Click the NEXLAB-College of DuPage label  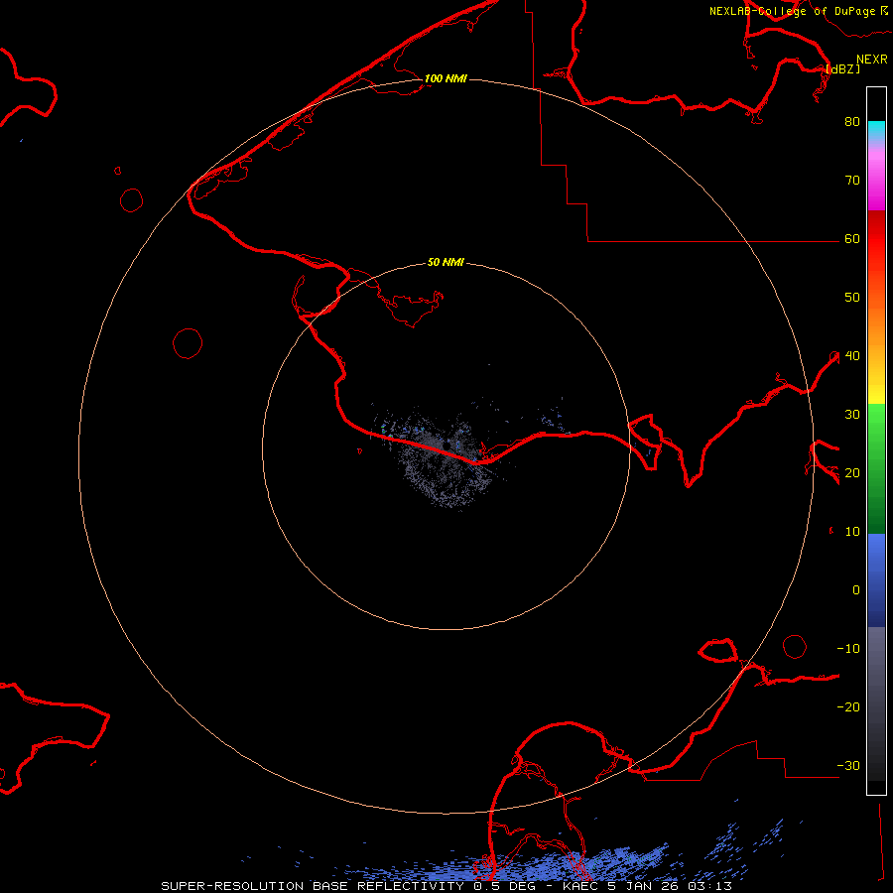799,11
